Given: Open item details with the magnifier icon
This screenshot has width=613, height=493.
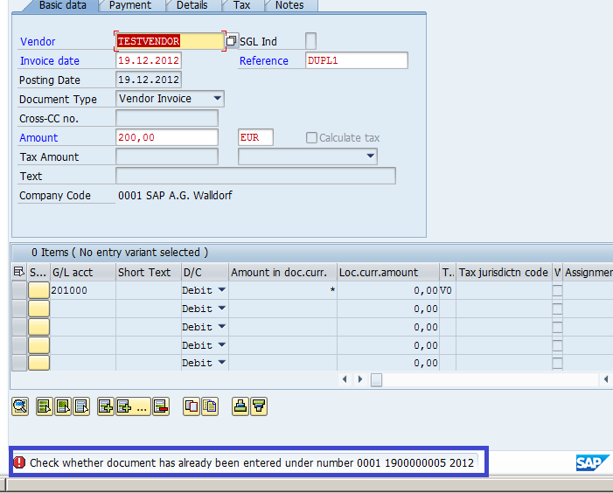Looking at the screenshot, I should pos(20,406).
